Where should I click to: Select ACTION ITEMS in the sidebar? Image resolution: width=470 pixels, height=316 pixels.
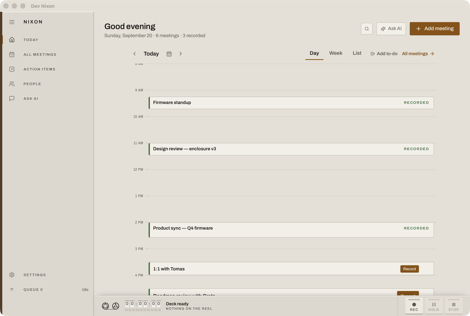(39, 69)
